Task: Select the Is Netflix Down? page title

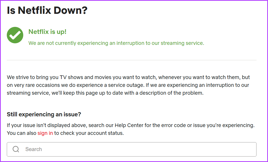Action: pos(47,10)
